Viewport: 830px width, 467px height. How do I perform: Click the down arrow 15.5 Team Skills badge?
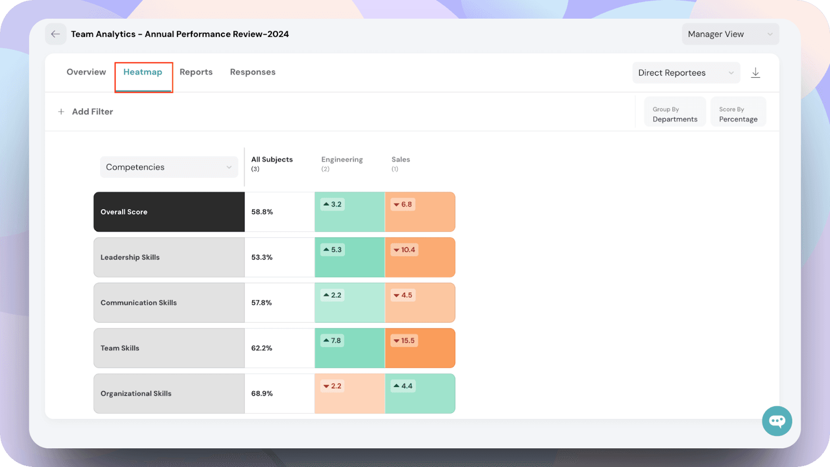coord(404,341)
